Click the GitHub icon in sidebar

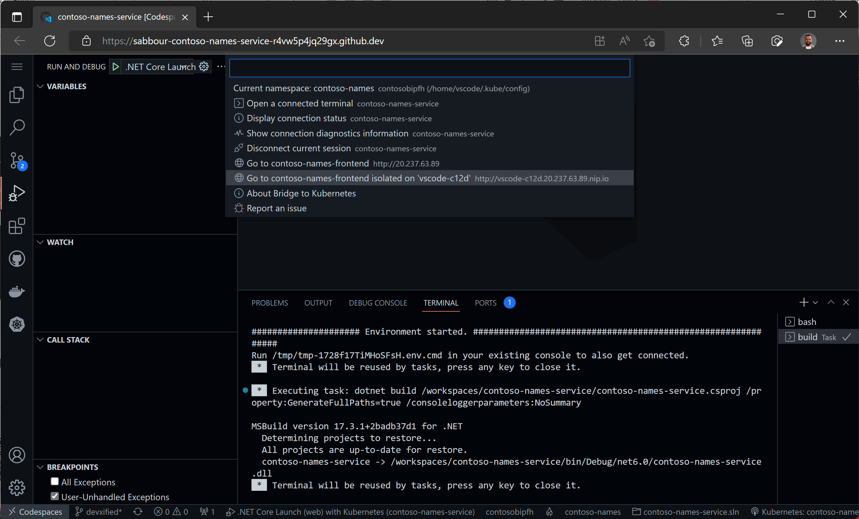(x=17, y=257)
